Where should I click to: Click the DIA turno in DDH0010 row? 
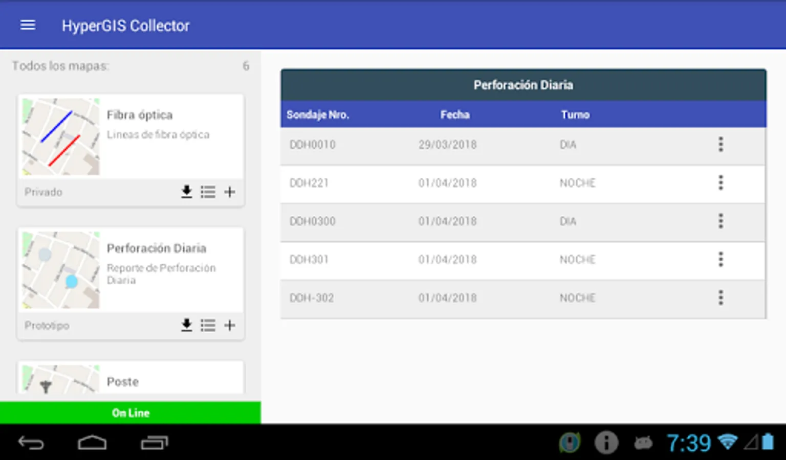[568, 145]
